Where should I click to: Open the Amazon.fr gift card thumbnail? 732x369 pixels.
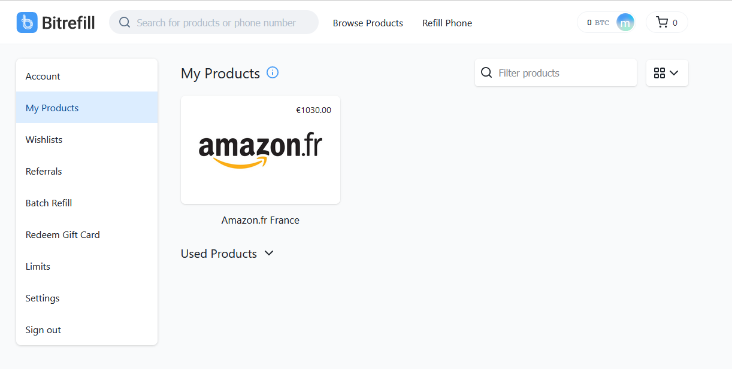[261, 150]
